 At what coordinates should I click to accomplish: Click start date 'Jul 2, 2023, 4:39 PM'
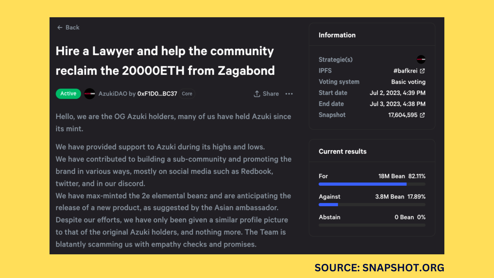pos(398,93)
